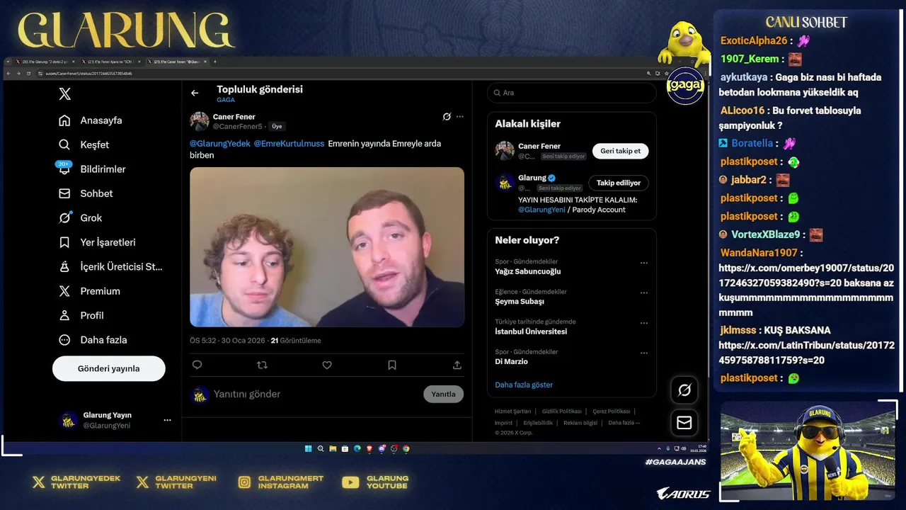Click the Takip ediyor button for Glarung

pyautogui.click(x=618, y=183)
